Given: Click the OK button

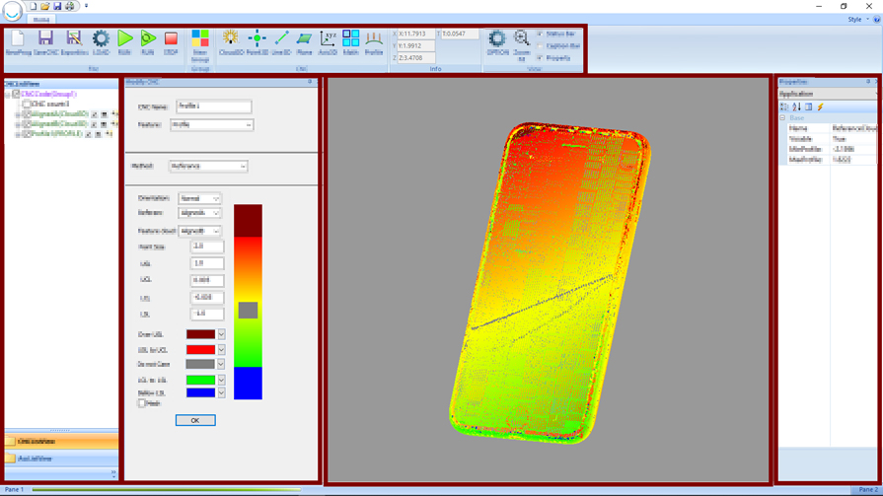Looking at the screenshot, I should click(x=194, y=420).
